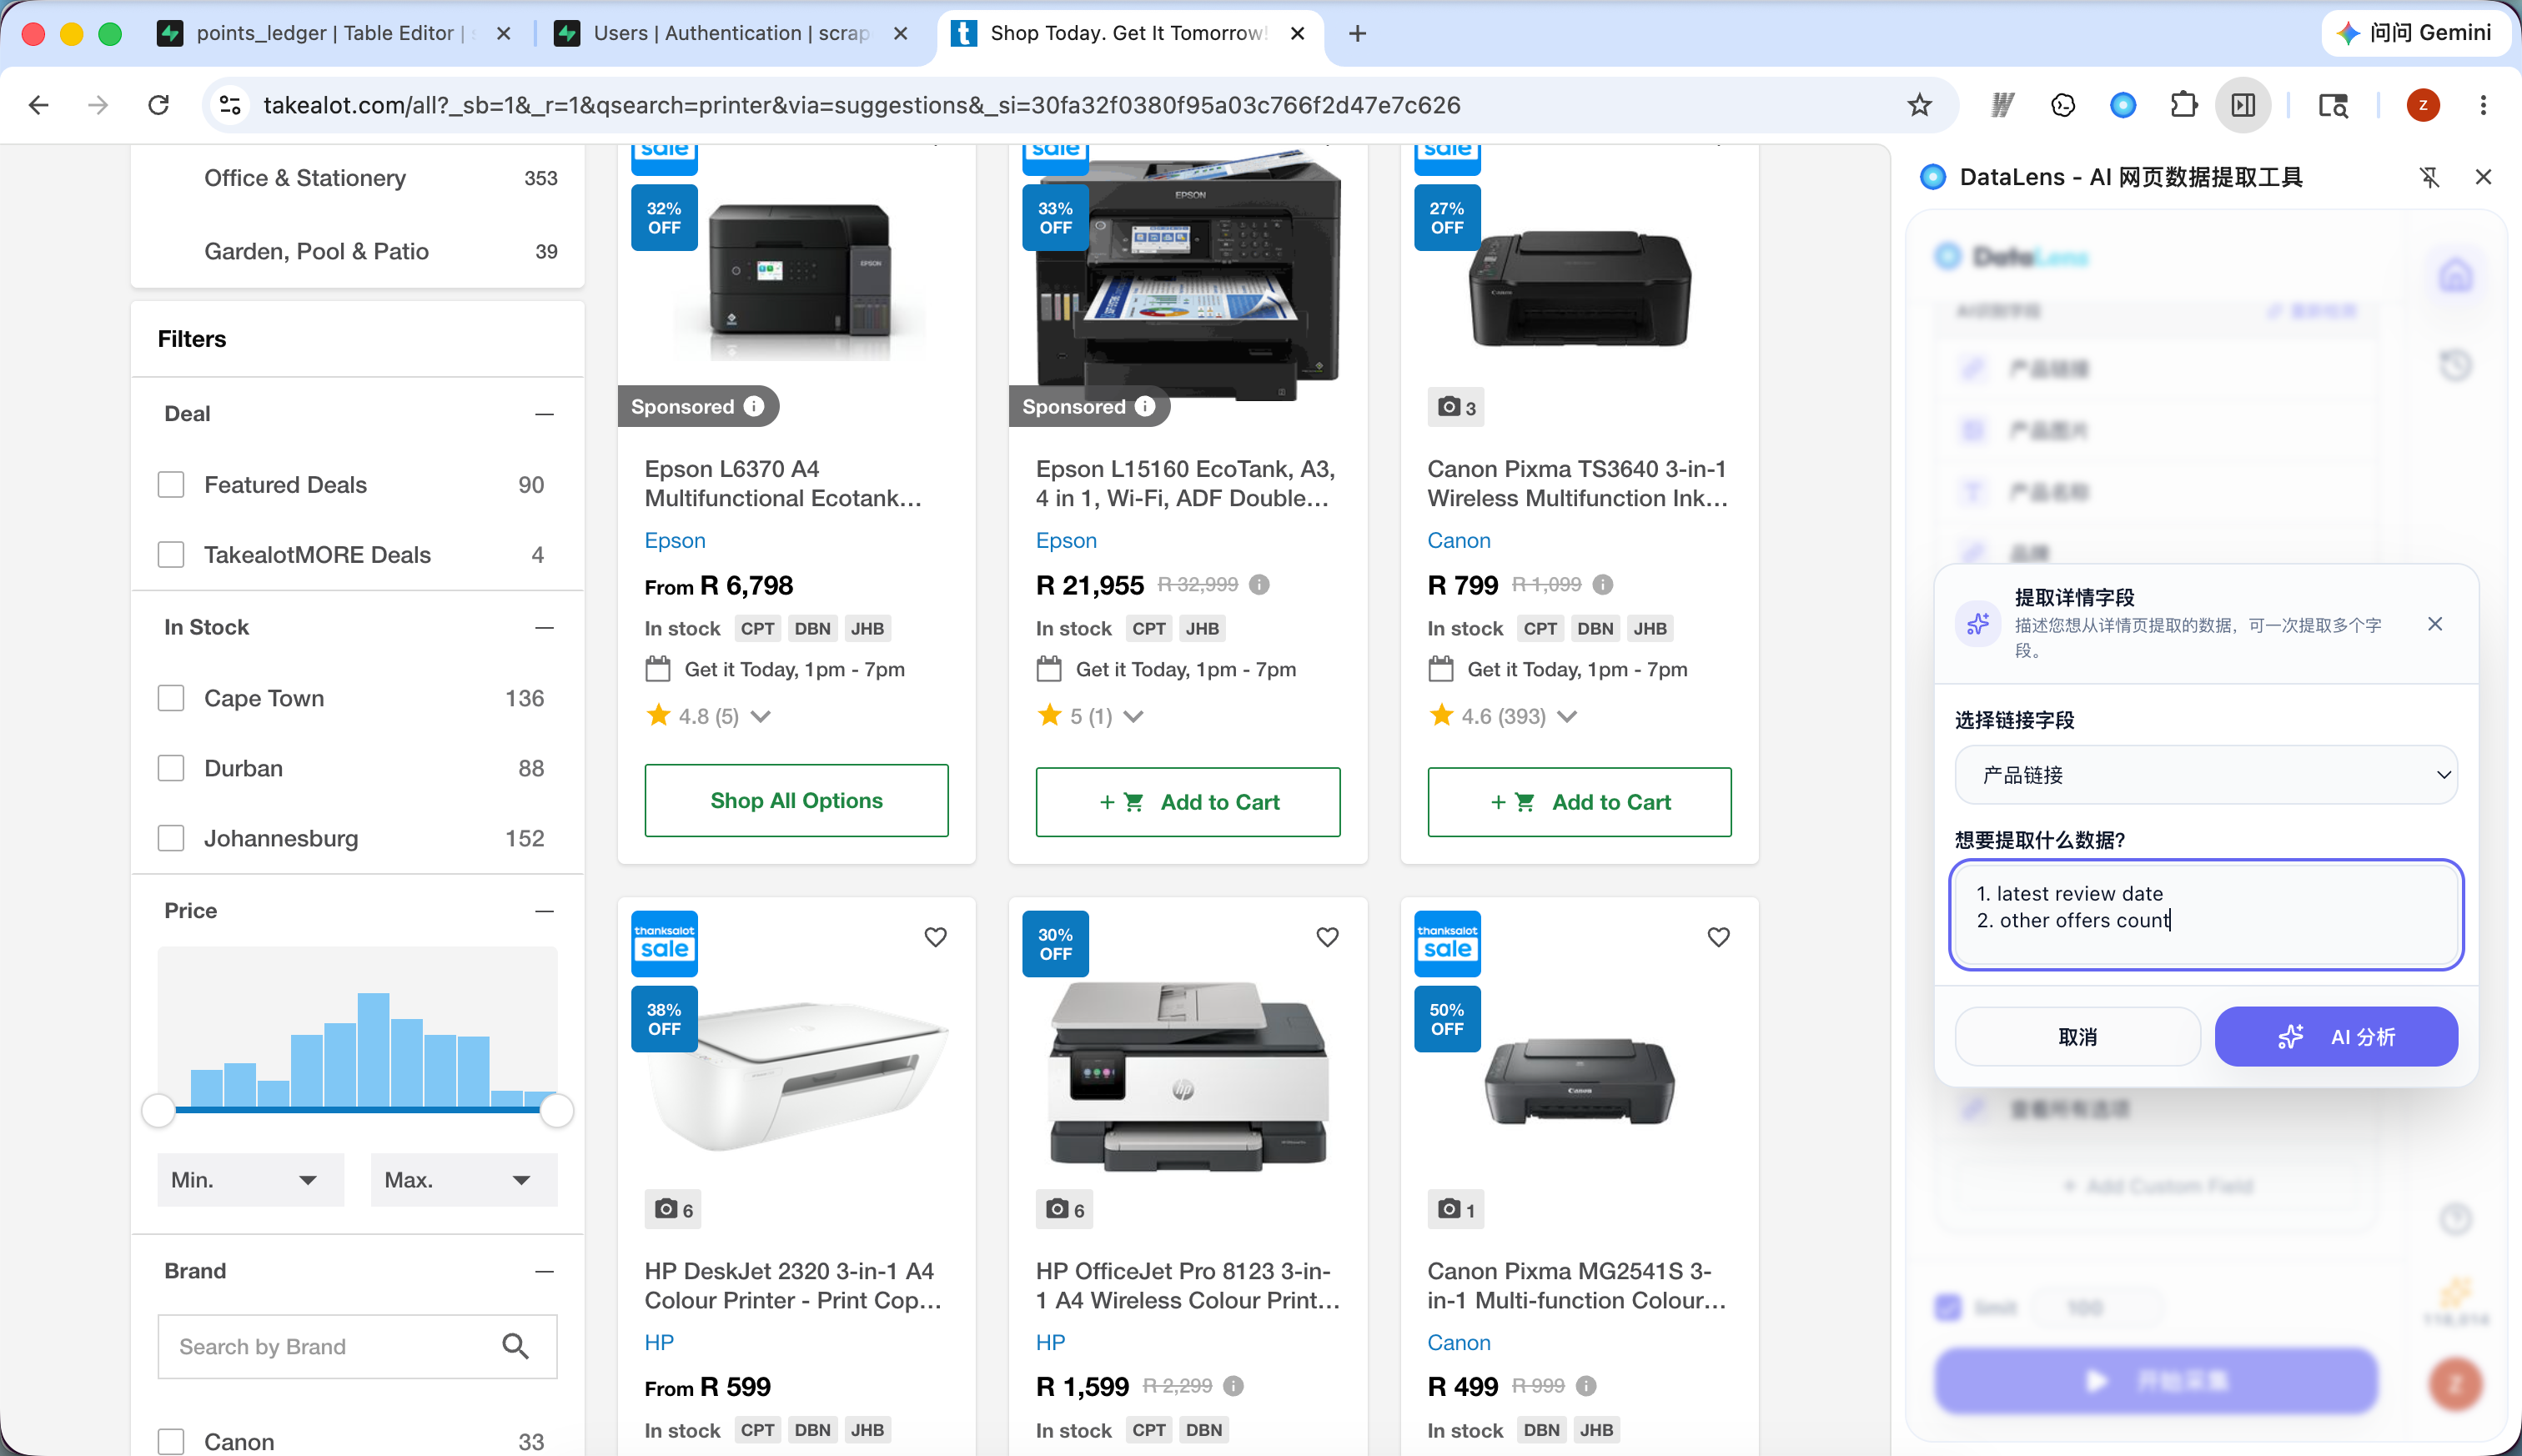Tick the Durban stock checkbox

point(171,768)
